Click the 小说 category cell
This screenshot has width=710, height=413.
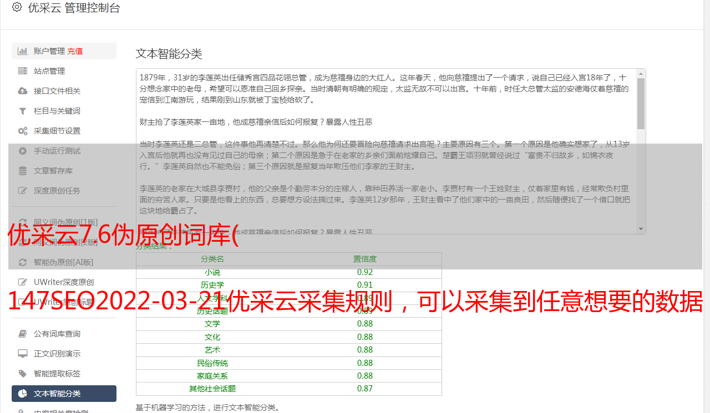[x=212, y=272]
